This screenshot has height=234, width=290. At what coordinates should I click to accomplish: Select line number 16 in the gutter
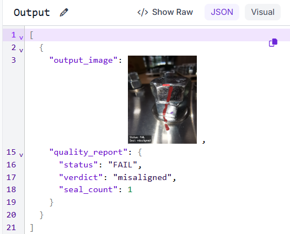click(11, 165)
